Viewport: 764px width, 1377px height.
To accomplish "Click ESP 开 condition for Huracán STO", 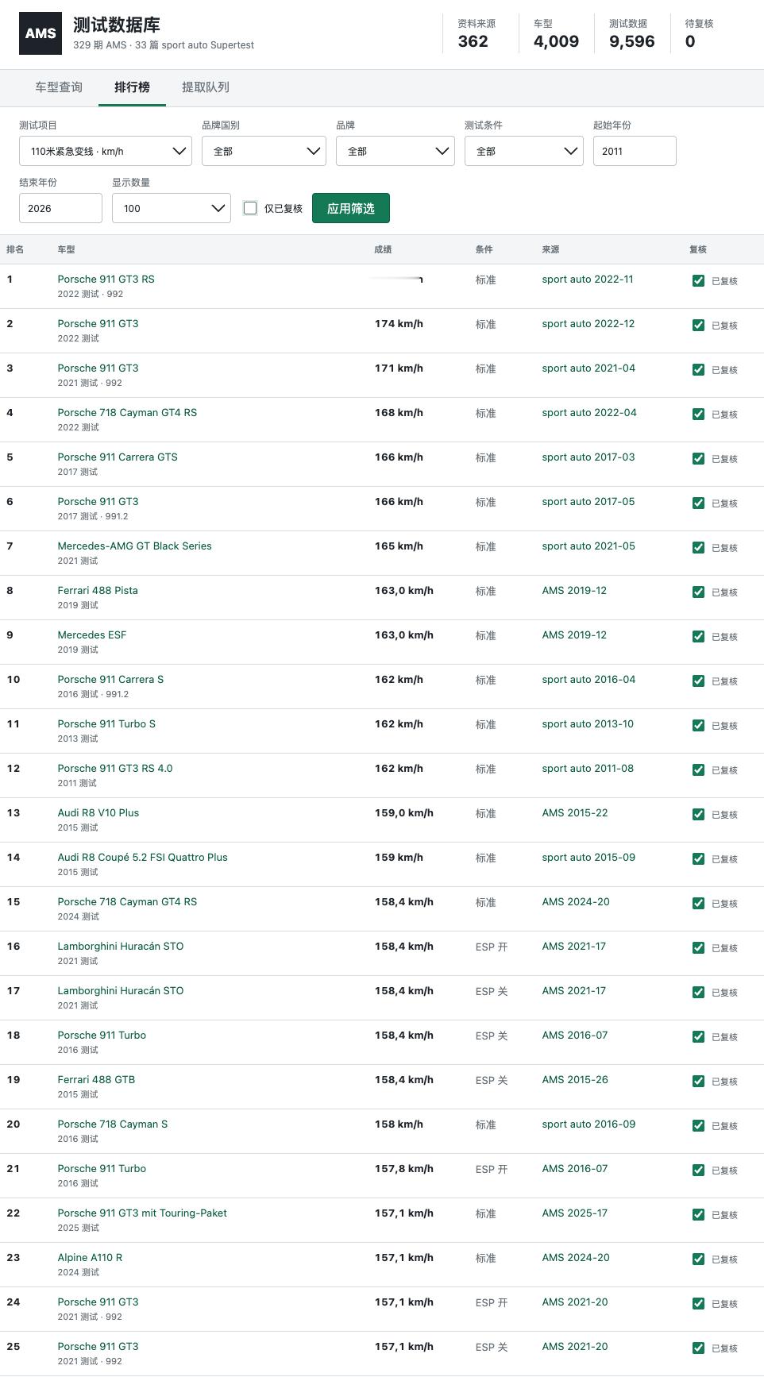I will click(x=492, y=947).
